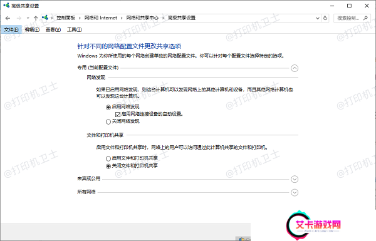Minimize the 高级共享设置 window

coord(332,6)
